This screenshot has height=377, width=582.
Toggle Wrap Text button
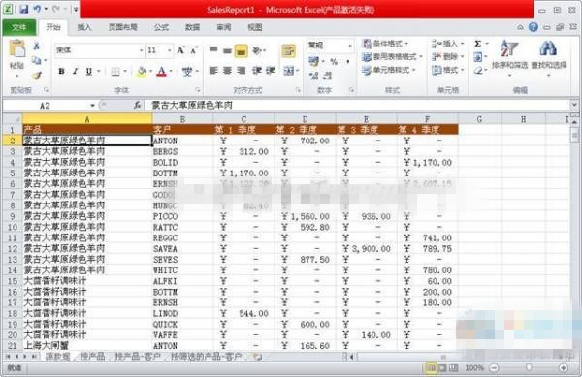coord(288,50)
